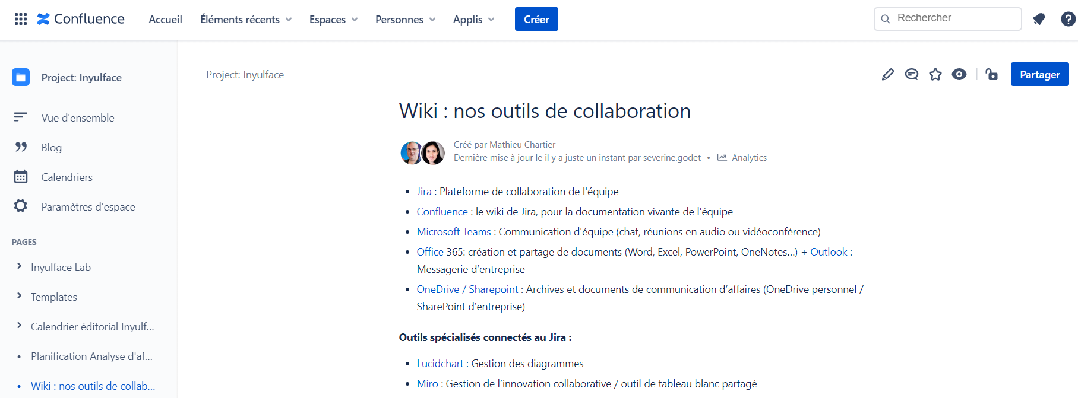This screenshot has height=398, width=1078.
Task: Open Blog in sidebar
Action: tap(52, 148)
